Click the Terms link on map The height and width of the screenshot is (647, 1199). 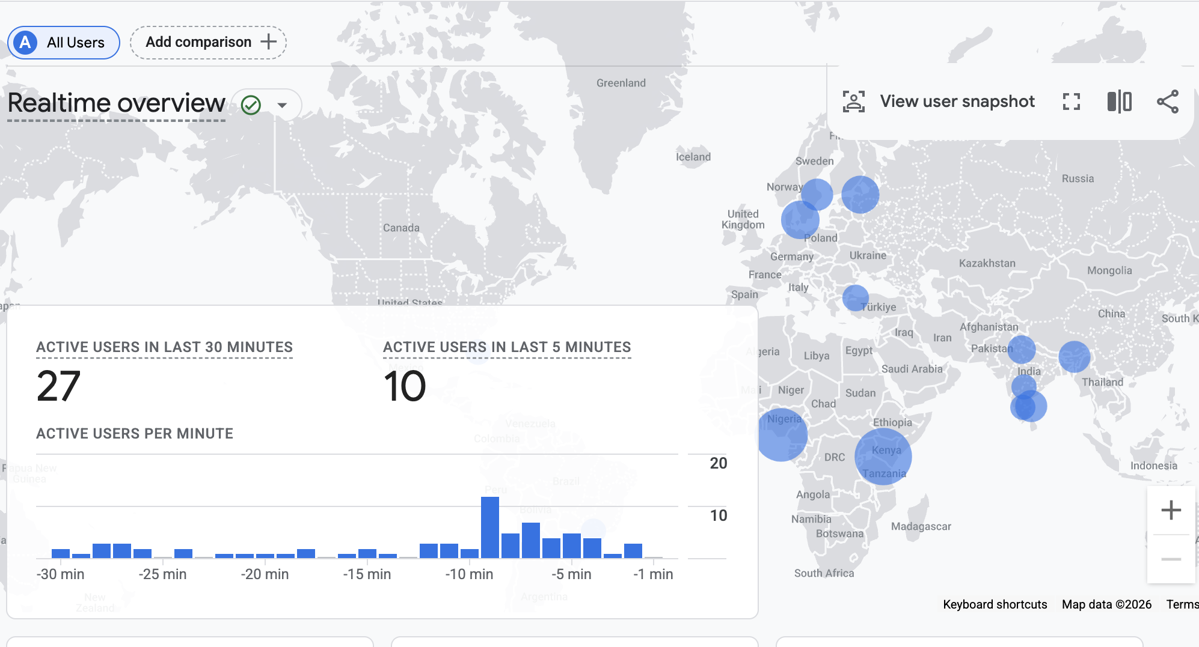pyautogui.click(x=1182, y=604)
